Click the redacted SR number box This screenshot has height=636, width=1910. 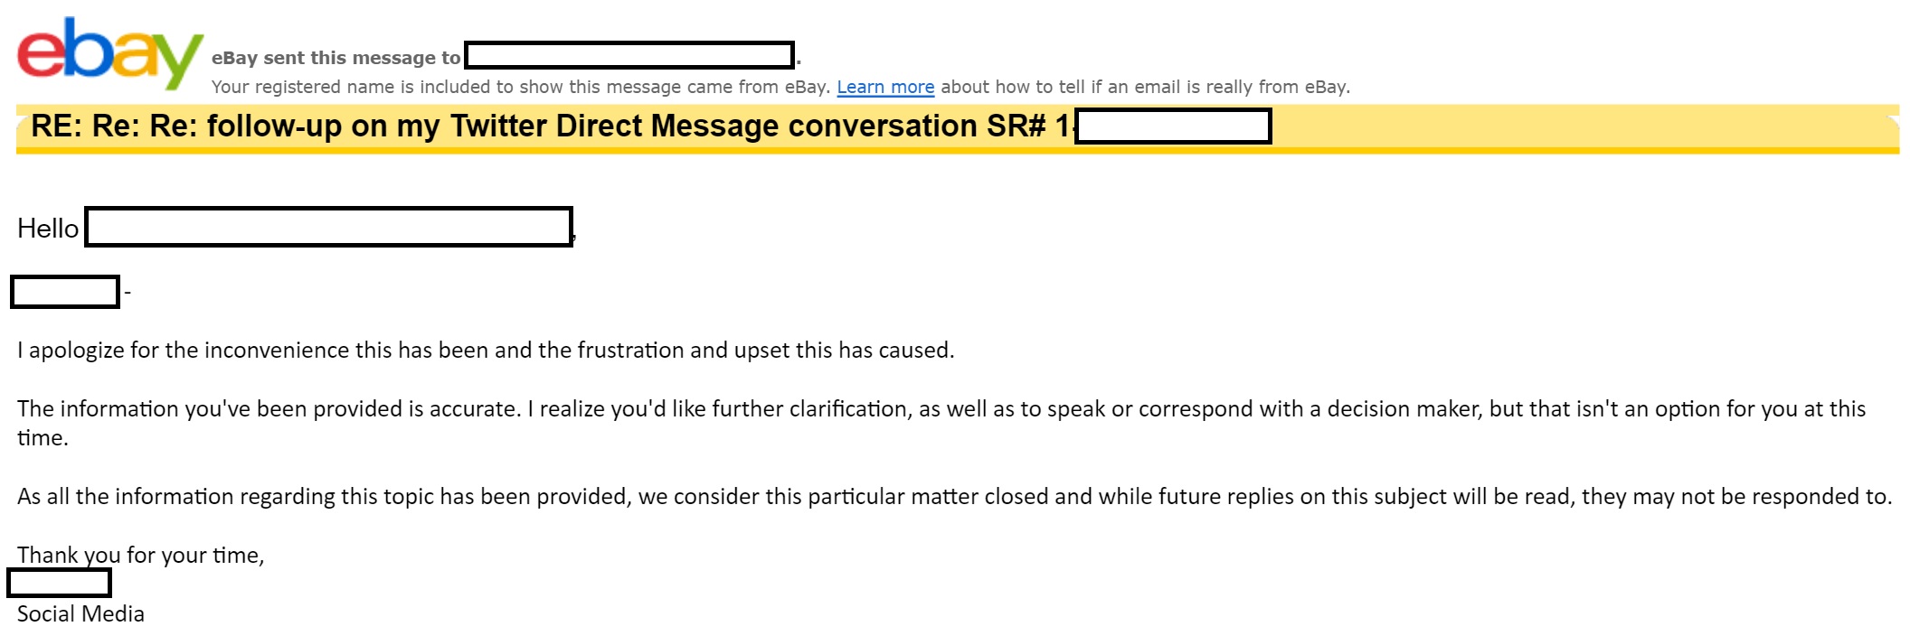(1173, 126)
